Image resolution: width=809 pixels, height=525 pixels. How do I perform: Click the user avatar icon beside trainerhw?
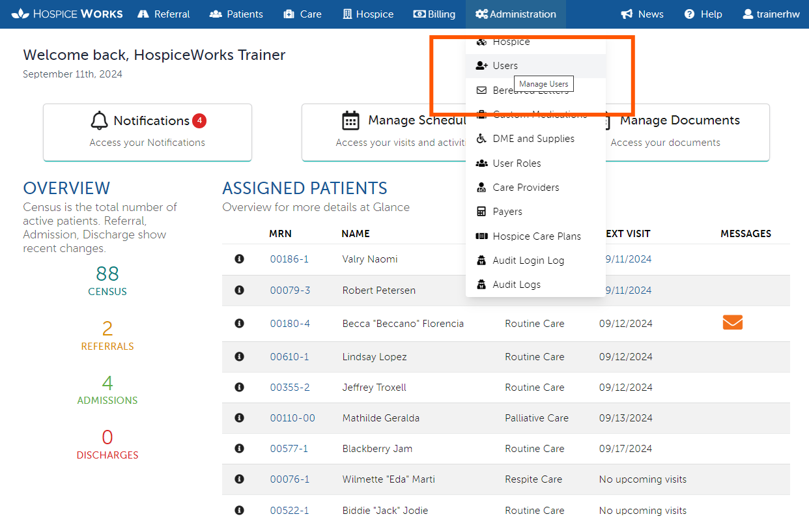pyautogui.click(x=748, y=14)
